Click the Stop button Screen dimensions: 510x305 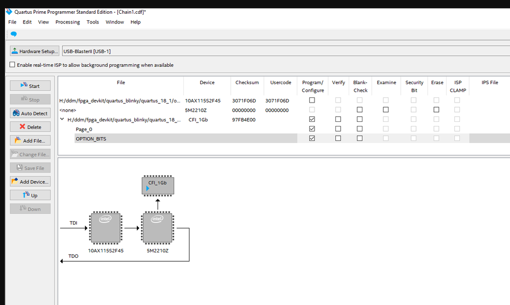(x=30, y=99)
